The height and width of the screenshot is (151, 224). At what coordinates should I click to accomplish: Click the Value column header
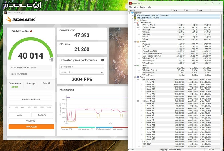point(178,10)
